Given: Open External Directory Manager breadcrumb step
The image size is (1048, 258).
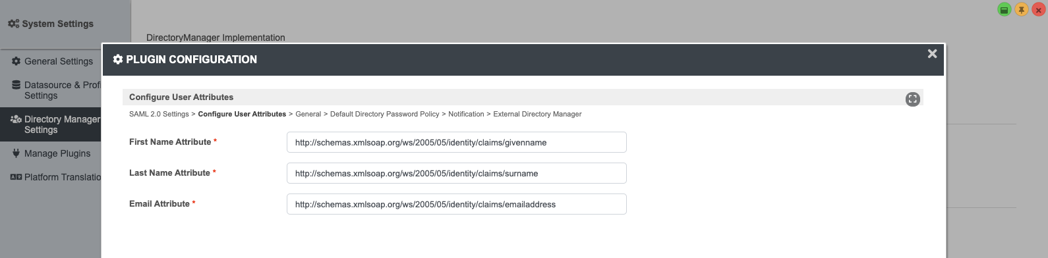Looking at the screenshot, I should (x=537, y=114).
